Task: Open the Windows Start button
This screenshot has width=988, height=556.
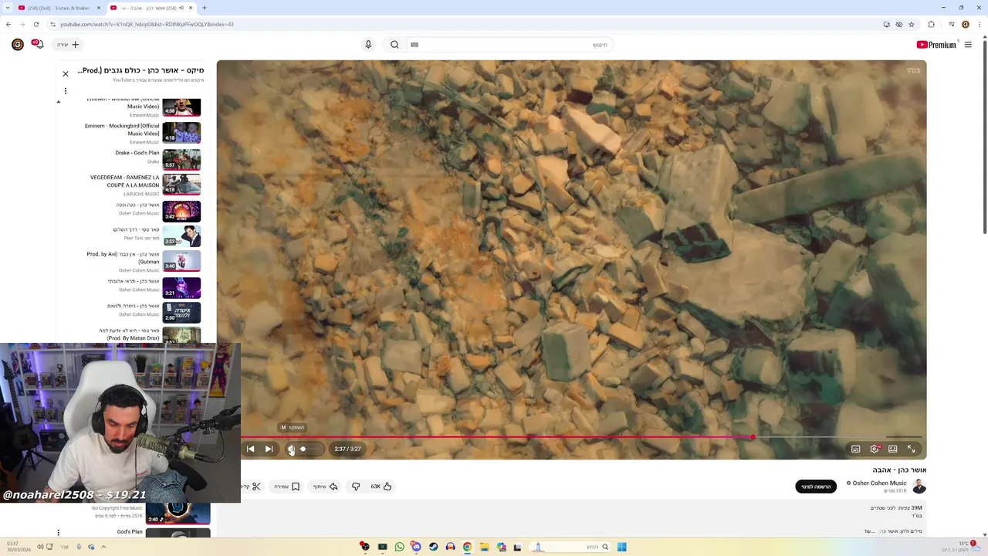Action: [x=621, y=547]
